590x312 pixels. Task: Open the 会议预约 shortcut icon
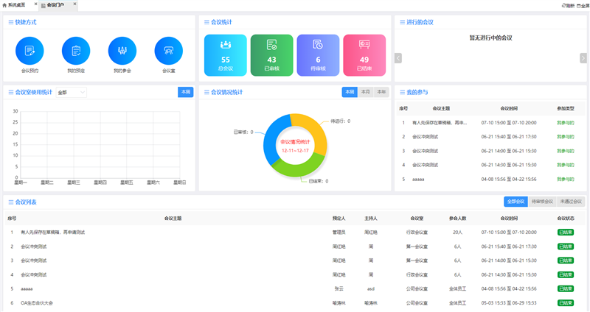pyautogui.click(x=29, y=51)
